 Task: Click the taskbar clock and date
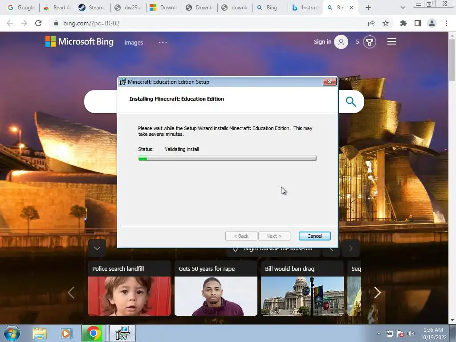coord(433,334)
